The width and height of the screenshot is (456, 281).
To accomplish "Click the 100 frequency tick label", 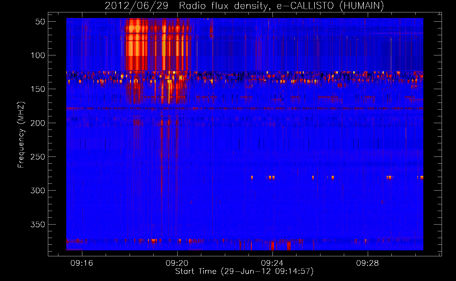I will click(x=38, y=55).
